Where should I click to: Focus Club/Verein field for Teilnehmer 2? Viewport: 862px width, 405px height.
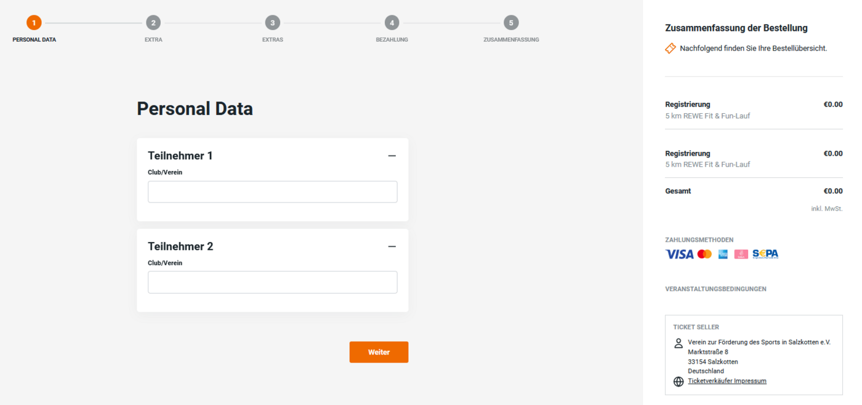coord(272,283)
